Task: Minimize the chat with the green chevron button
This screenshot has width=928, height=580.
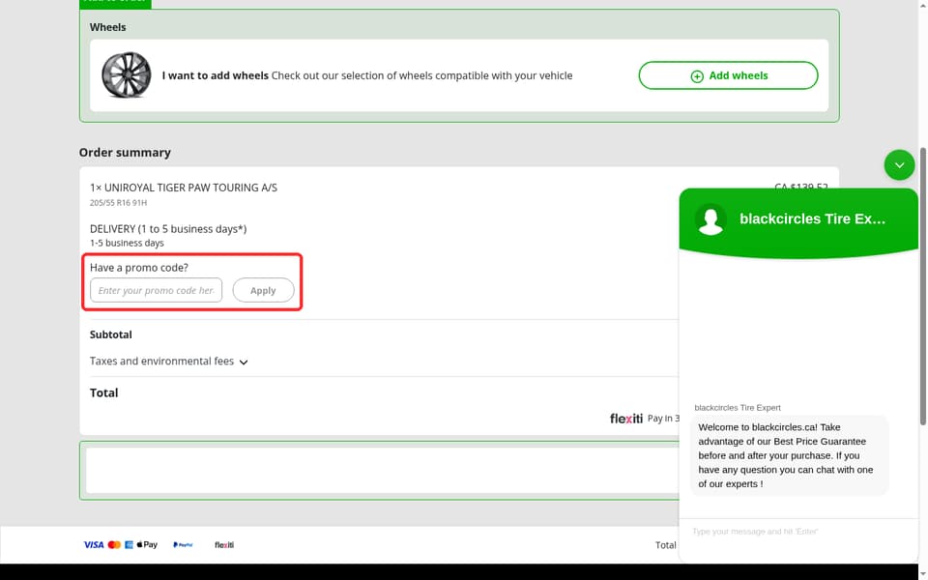Action: [899, 165]
